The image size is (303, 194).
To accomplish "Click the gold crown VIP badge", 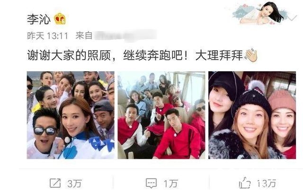I will (x=60, y=19).
